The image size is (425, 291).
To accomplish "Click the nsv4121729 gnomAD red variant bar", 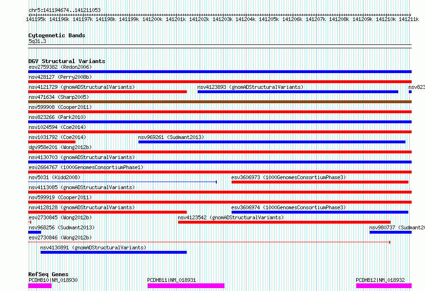I will 107,92.
